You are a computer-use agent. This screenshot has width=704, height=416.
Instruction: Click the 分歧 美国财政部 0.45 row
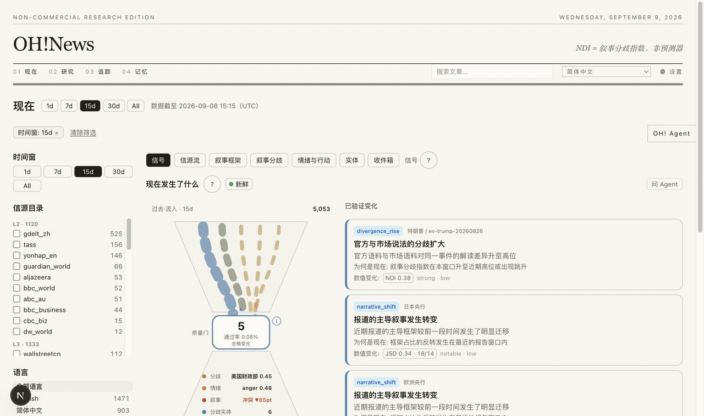click(x=237, y=376)
